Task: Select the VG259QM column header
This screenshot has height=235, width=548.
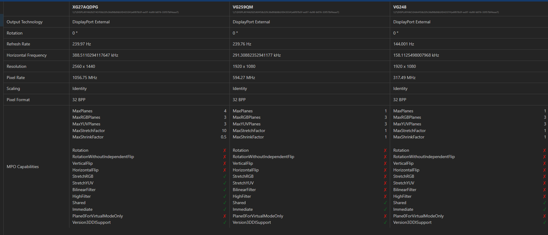Action: [x=243, y=7]
